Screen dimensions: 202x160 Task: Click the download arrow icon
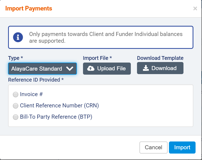pos(146,68)
